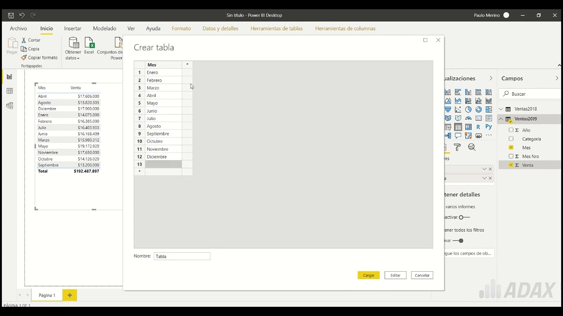Check the Categoría field checkbox
Viewport: 563px width, 316px height.
pyautogui.click(x=511, y=139)
